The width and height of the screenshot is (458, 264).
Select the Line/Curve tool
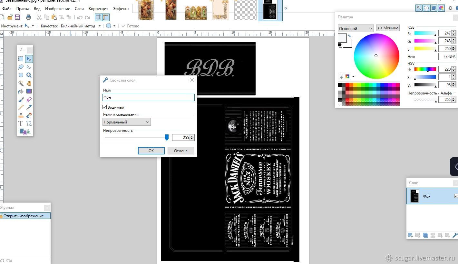(x=29, y=123)
